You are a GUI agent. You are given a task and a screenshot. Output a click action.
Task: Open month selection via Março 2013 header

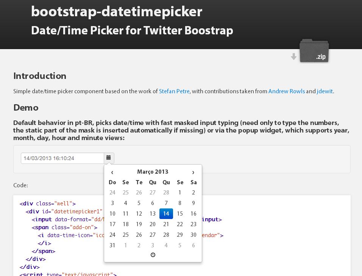153,172
